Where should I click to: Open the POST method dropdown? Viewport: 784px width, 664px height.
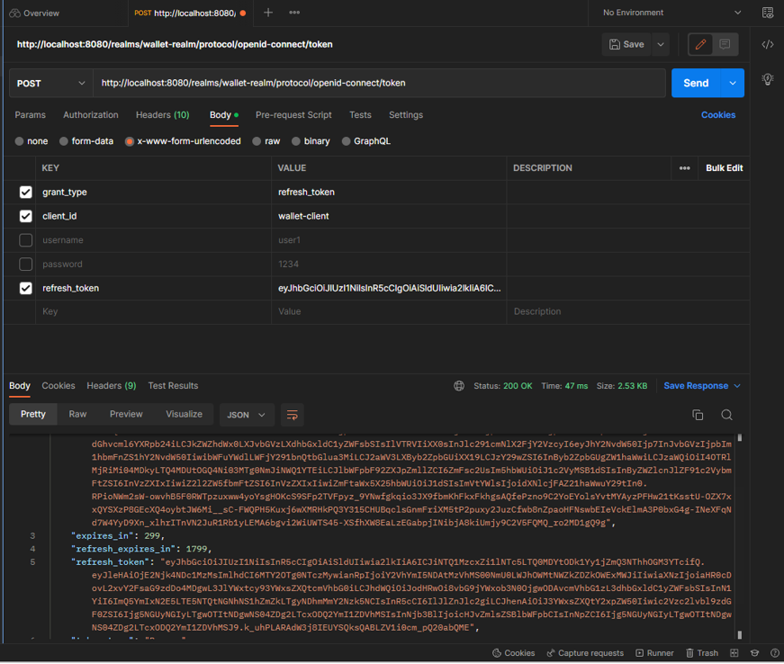(x=50, y=83)
